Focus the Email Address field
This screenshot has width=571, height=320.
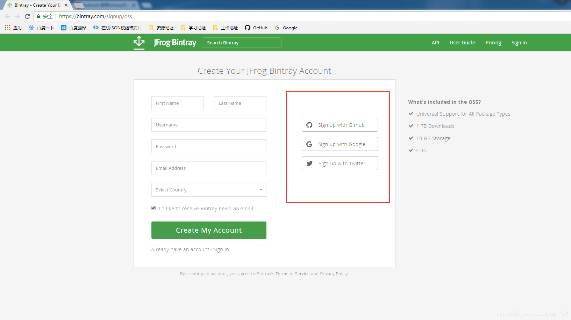click(209, 168)
